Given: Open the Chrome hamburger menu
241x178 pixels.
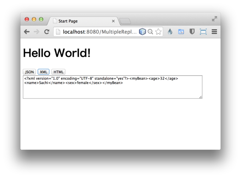Looking at the screenshot, I should [214, 32].
